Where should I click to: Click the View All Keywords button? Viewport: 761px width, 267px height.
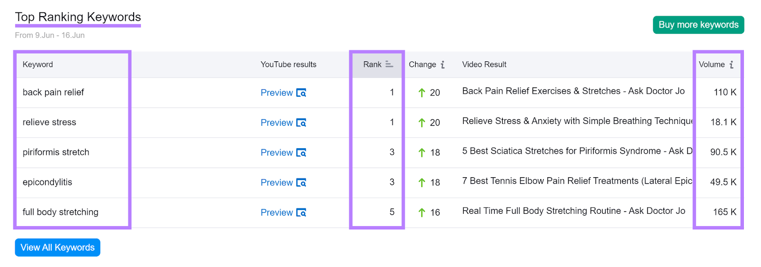[x=58, y=248]
